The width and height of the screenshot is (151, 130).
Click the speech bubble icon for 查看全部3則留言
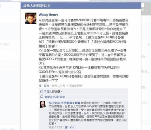click(42, 97)
